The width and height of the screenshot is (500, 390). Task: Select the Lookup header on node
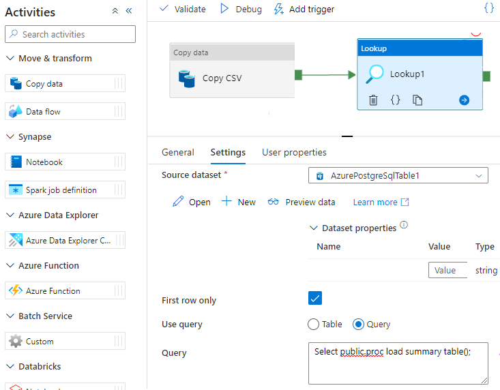click(x=420, y=48)
